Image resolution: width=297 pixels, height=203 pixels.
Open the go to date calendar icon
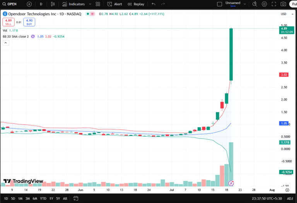coord(75,198)
